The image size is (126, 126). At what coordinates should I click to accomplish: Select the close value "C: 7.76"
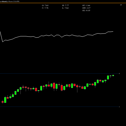pyautogui.click(x=45, y=8)
